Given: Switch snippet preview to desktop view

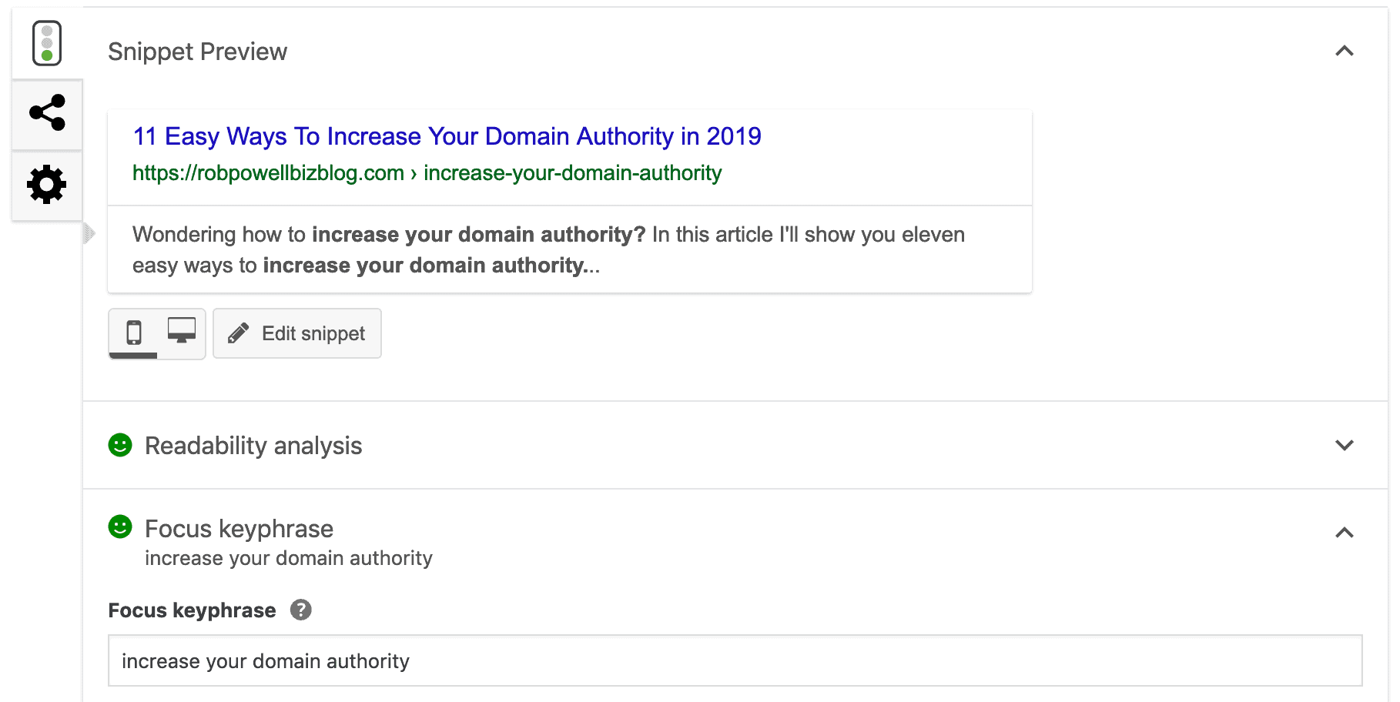Looking at the screenshot, I should (182, 333).
